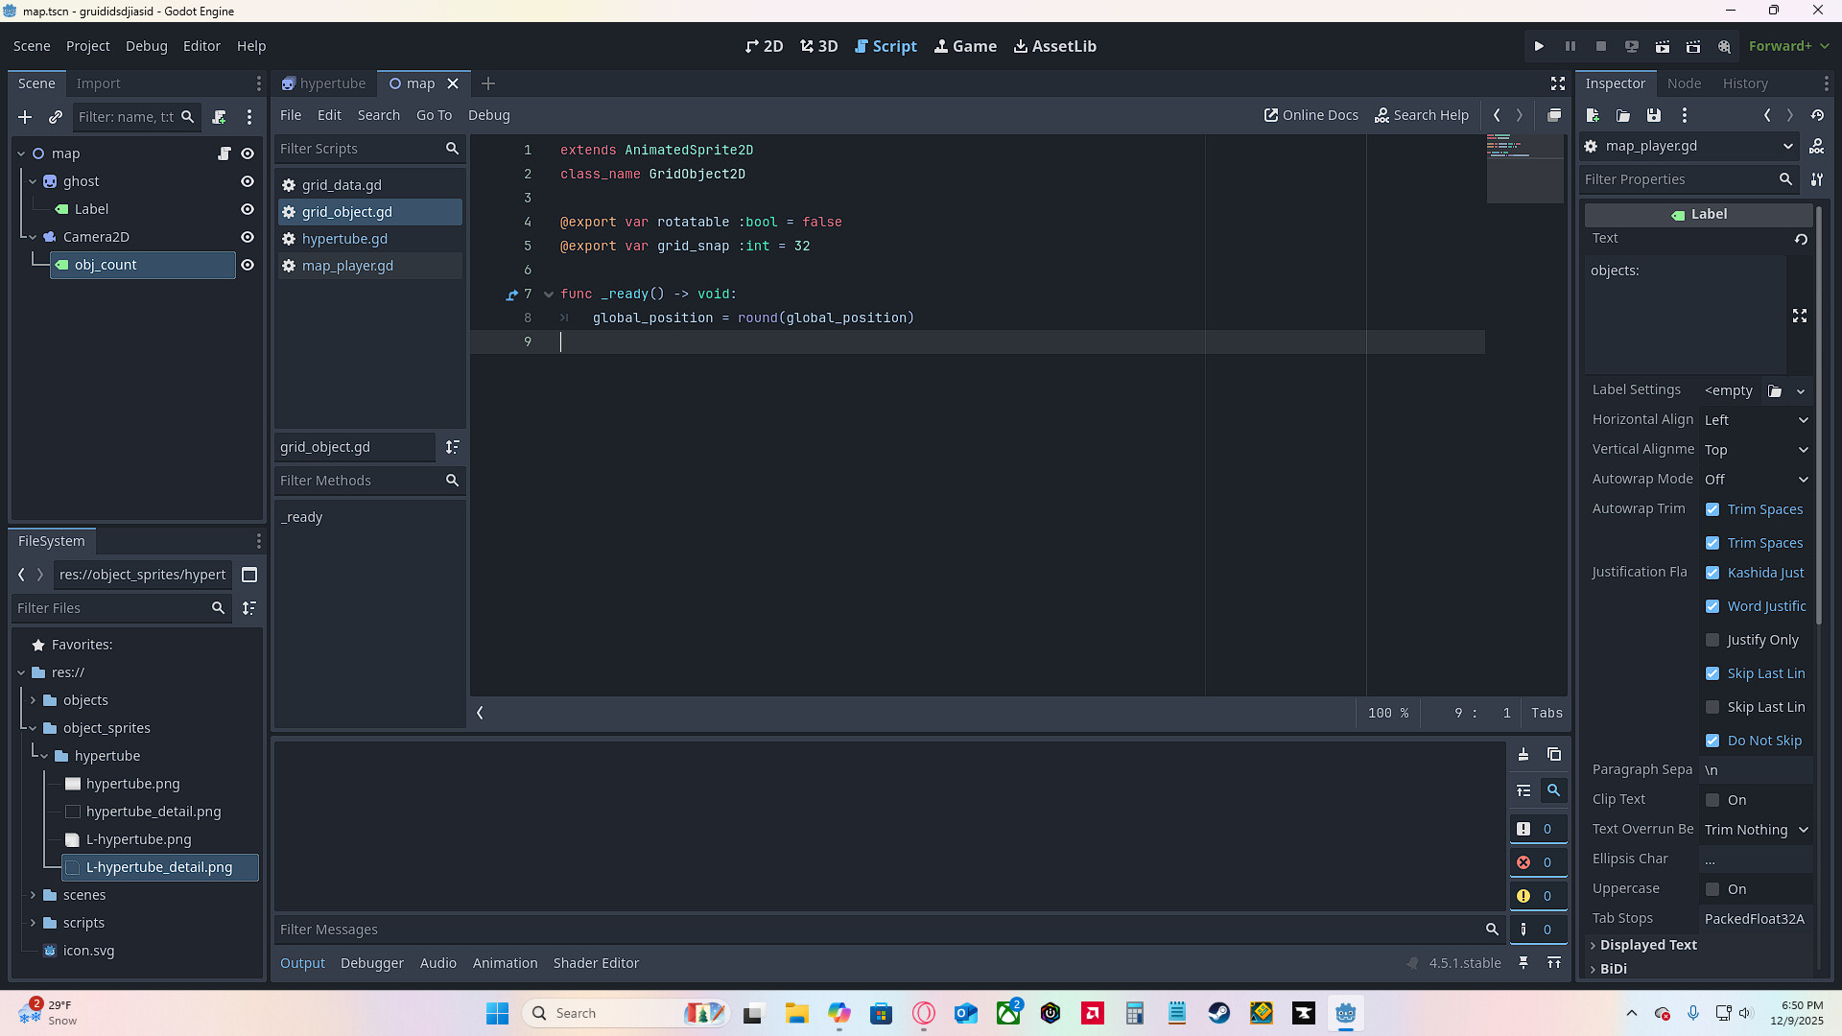Open the Project menu
This screenshot has width=1842, height=1036.
point(87,45)
